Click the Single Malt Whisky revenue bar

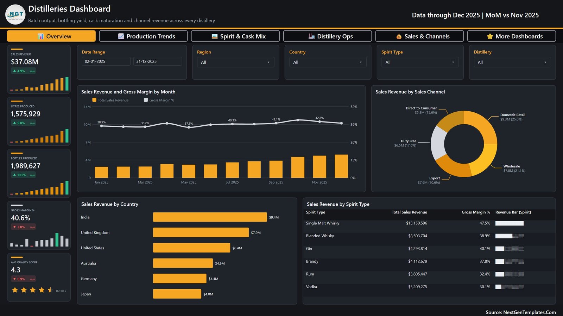(510, 223)
